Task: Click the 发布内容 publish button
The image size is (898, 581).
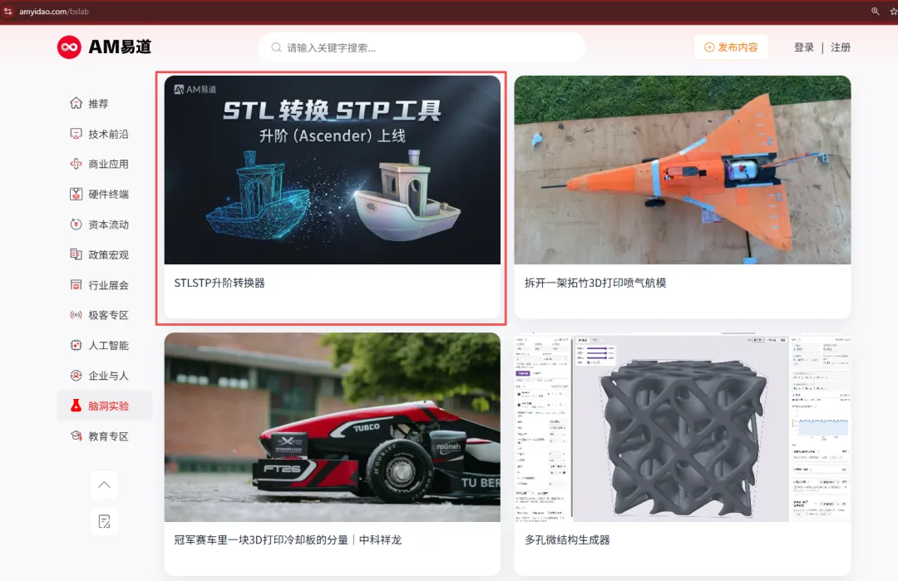Action: point(731,47)
